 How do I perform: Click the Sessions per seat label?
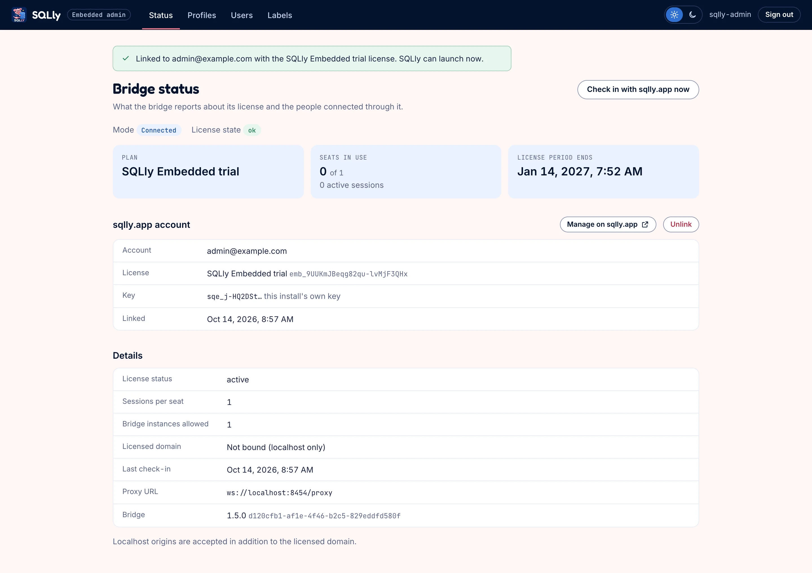[x=153, y=402]
